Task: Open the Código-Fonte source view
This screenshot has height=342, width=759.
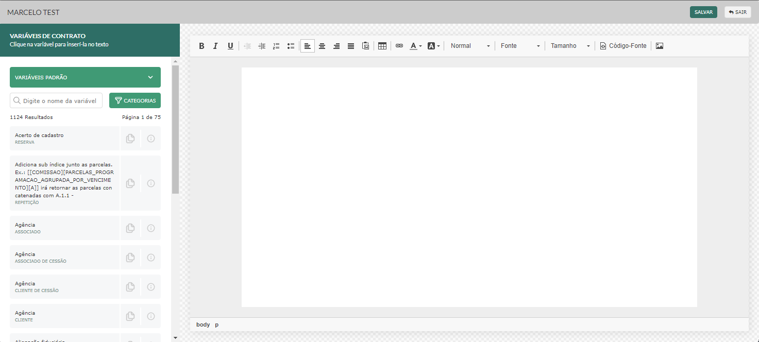Action: 623,46
